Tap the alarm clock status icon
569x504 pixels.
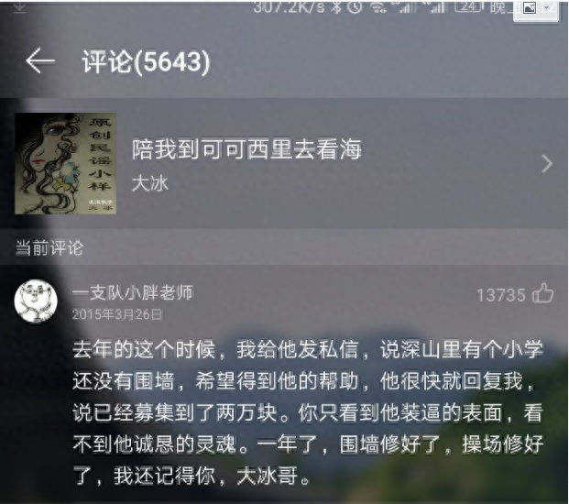pyautogui.click(x=355, y=7)
